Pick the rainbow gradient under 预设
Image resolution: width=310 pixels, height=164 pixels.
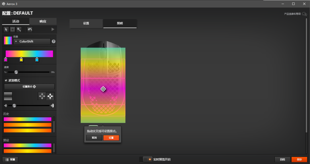(28, 145)
